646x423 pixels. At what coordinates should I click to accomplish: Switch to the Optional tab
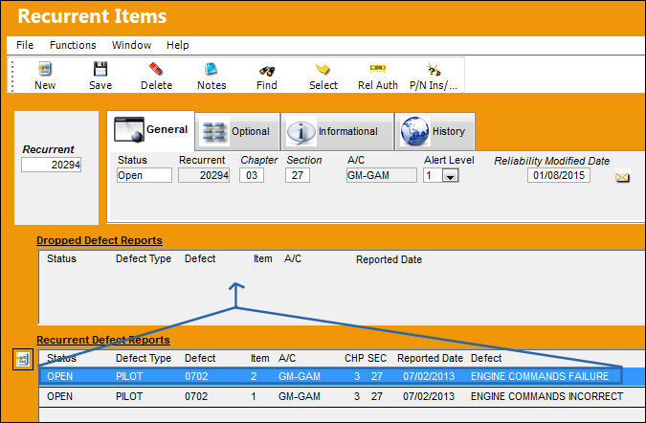coord(237,131)
